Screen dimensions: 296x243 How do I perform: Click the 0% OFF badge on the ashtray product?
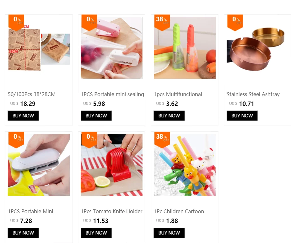coord(235,23)
